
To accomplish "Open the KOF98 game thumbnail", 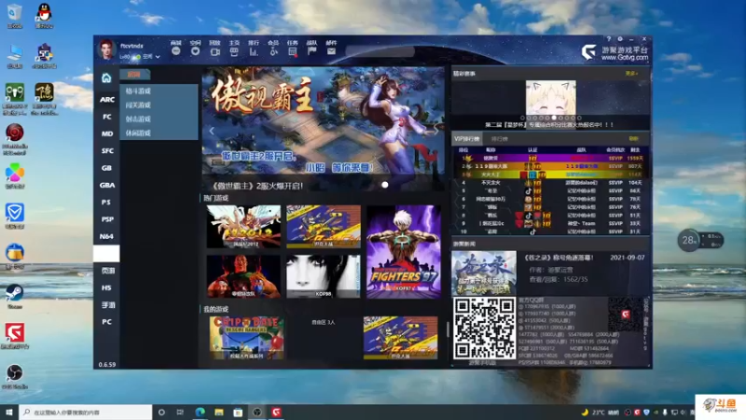I will point(324,276).
